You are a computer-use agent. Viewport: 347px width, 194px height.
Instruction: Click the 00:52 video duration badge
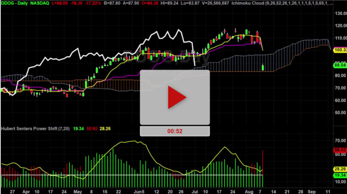pos(174,131)
